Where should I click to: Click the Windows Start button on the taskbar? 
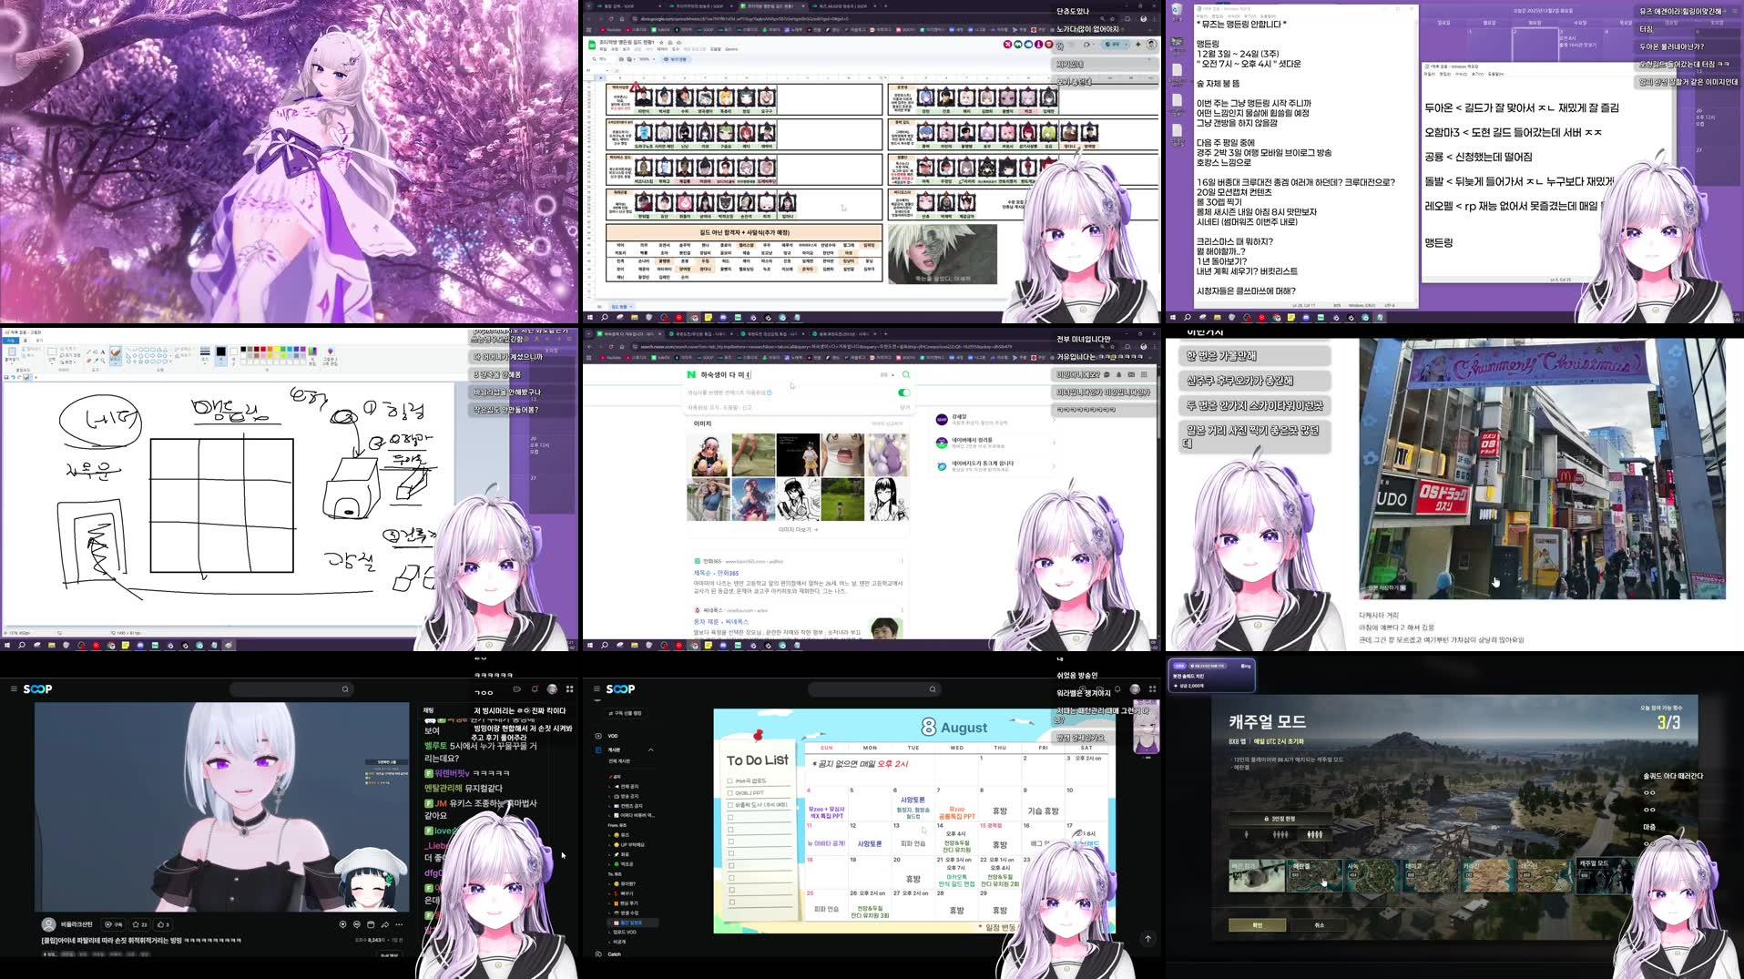click(x=7, y=645)
